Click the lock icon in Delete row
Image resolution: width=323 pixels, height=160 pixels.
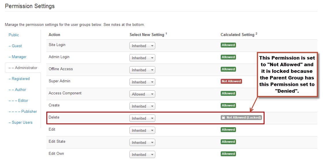pos(223,117)
